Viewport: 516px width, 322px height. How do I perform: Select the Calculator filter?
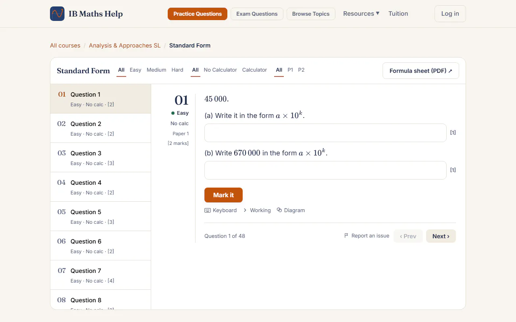(x=254, y=70)
